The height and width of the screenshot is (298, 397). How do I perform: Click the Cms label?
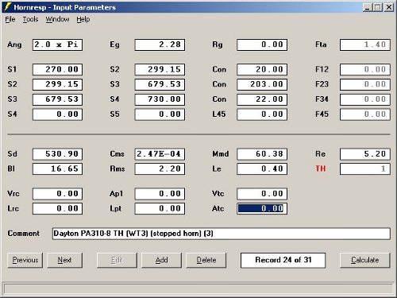click(x=117, y=154)
